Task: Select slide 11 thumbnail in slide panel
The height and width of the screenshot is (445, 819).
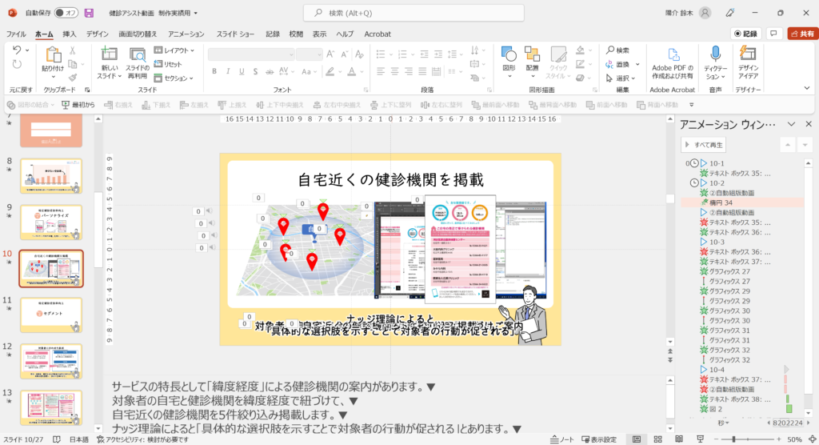Action: [x=50, y=314]
